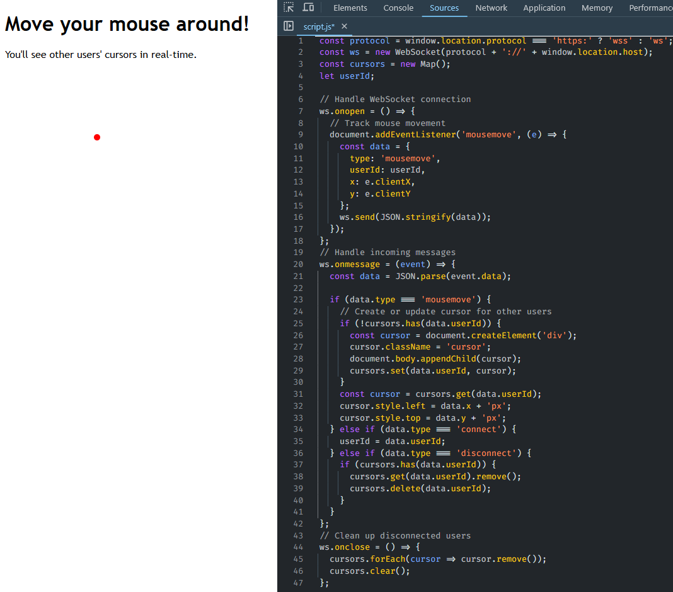Click 'new Map()' on line 3

[423, 64]
